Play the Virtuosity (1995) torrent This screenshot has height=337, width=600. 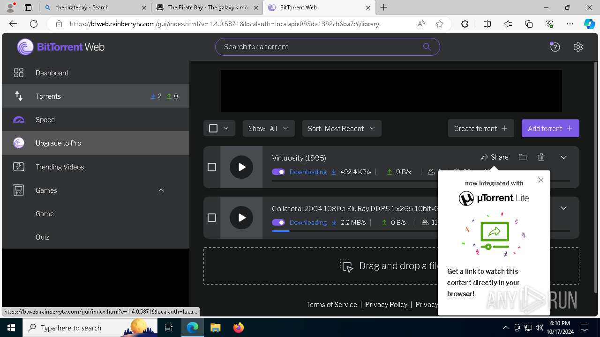pyautogui.click(x=241, y=167)
